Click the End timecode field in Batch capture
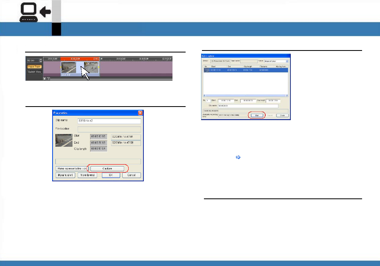 pos(248,101)
